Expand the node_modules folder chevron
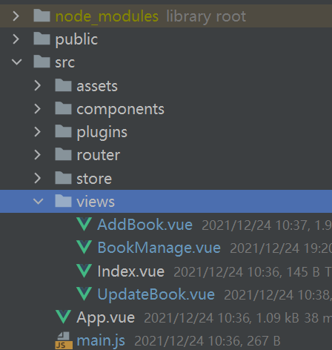Viewport: 332px width, 350px height. pos(16,16)
